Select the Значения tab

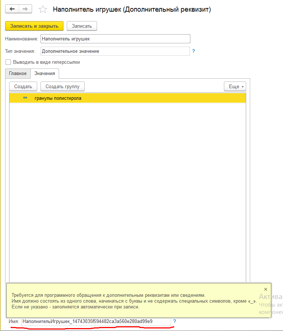pos(44,74)
